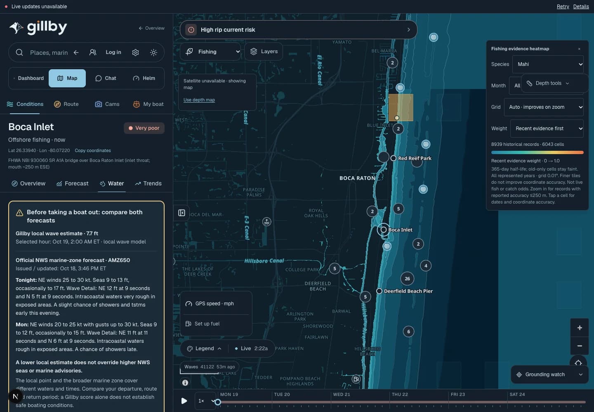This screenshot has height=412, width=594.
Task: Toggle the light/dark theme sun icon
Action: [x=153, y=52]
